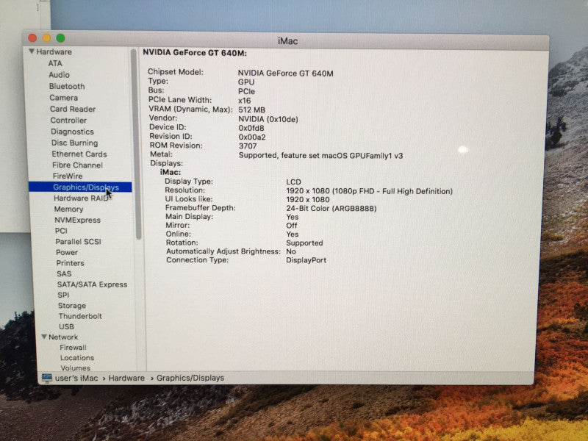This screenshot has height=441, width=588.
Task: Click the Type value GPU
Action: [246, 82]
